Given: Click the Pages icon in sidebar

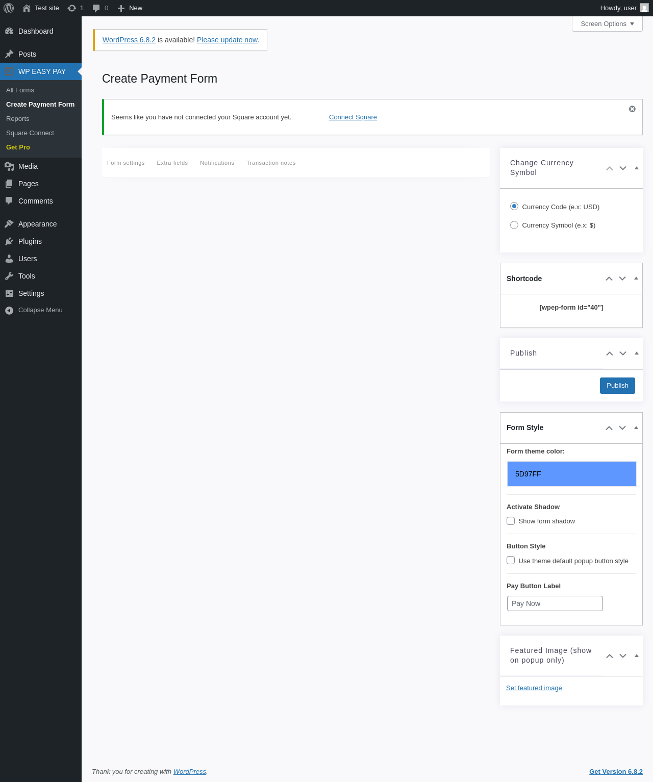Looking at the screenshot, I should [9, 184].
